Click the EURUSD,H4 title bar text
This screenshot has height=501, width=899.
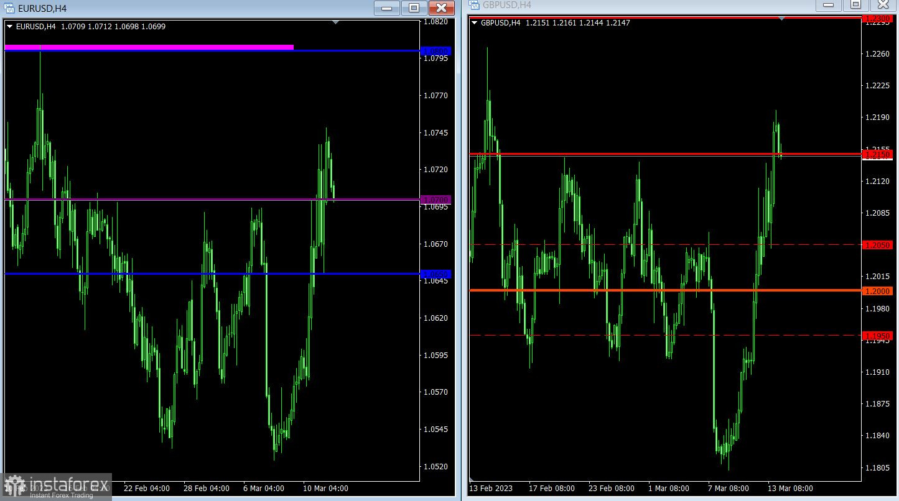point(42,9)
